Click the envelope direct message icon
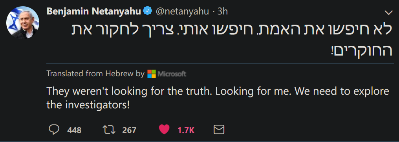This screenshot has width=399, height=142. click(219, 130)
